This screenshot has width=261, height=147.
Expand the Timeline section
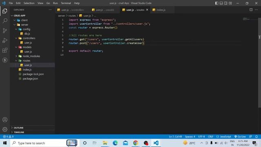click(33, 132)
